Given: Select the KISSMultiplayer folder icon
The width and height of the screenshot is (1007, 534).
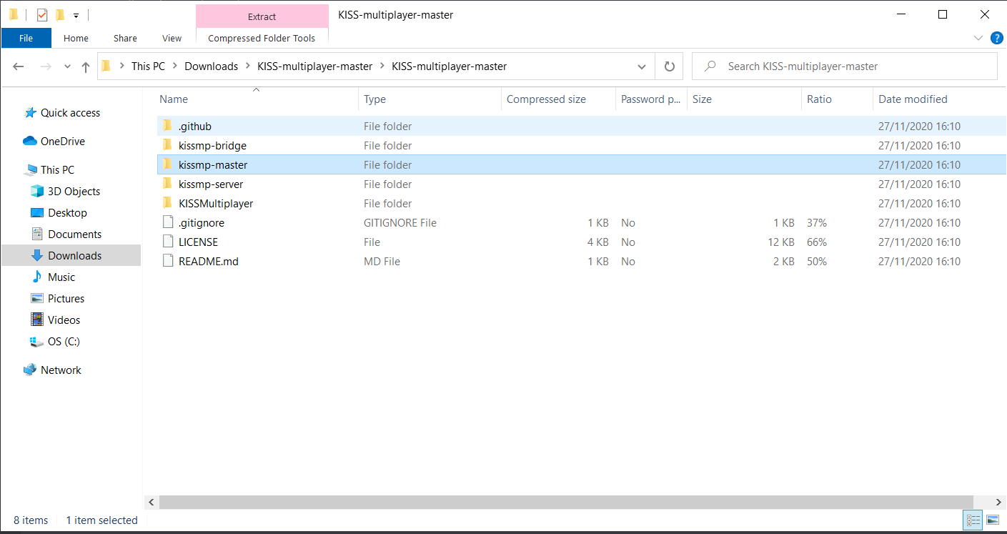Looking at the screenshot, I should click(x=167, y=203).
